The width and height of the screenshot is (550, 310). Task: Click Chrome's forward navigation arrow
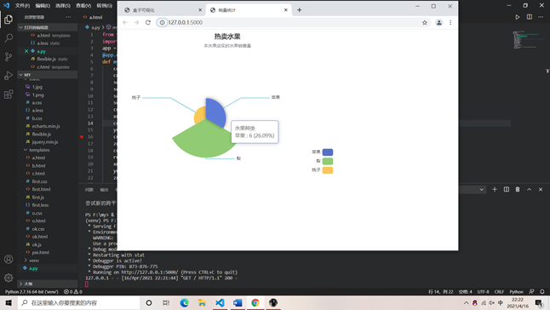(x=136, y=22)
